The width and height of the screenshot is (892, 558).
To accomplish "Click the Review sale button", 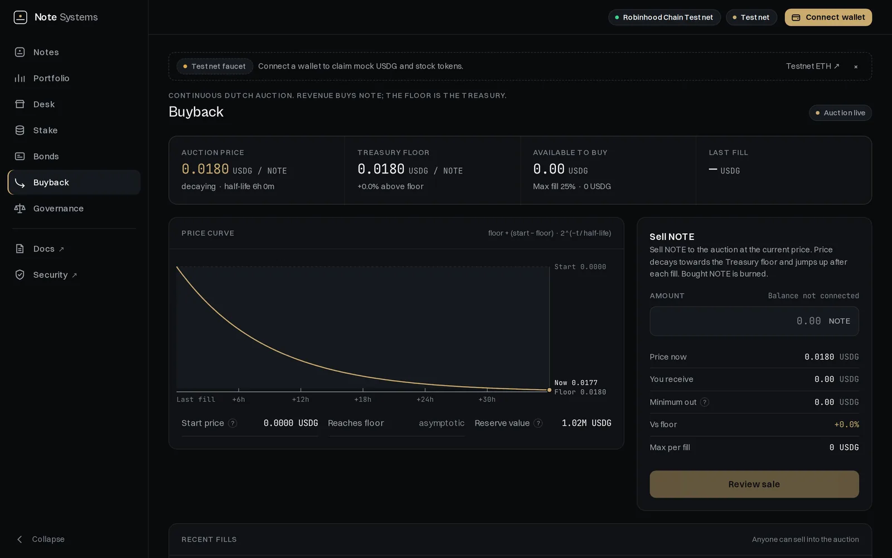I will (x=754, y=484).
